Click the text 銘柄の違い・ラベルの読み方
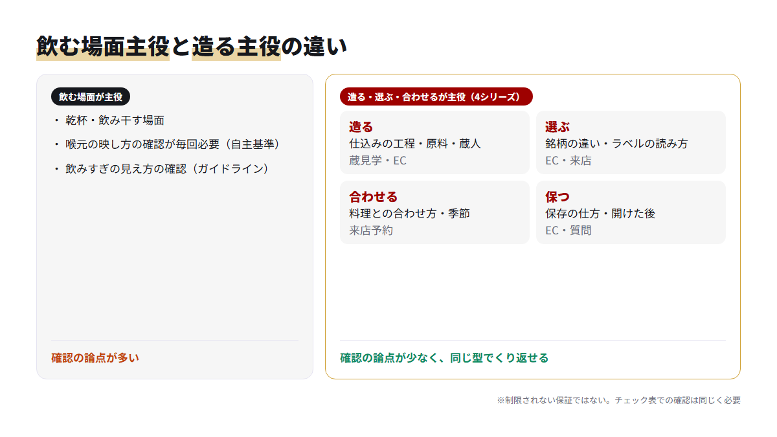Viewport: 777px width, 437px height. point(616,144)
